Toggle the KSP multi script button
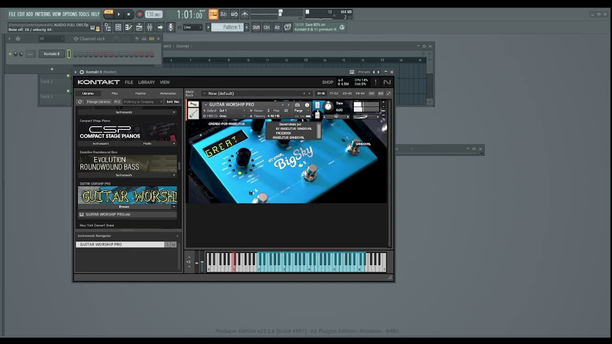This screenshot has width=612, height=344. tap(372, 94)
